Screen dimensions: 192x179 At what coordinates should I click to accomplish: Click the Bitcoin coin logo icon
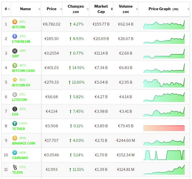tap(15, 22)
